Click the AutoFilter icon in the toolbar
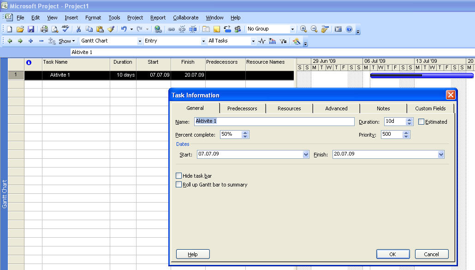 (x=283, y=41)
